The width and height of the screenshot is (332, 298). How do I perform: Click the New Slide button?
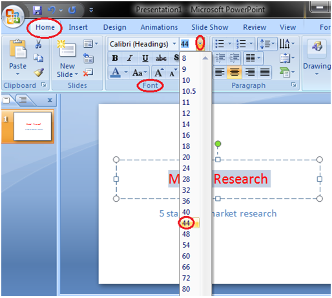[x=67, y=58]
